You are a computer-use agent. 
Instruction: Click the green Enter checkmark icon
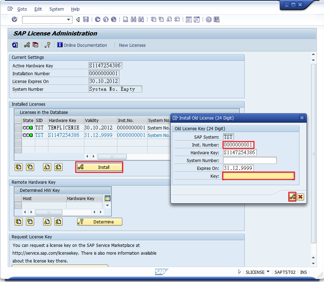pyautogui.click(x=15, y=20)
